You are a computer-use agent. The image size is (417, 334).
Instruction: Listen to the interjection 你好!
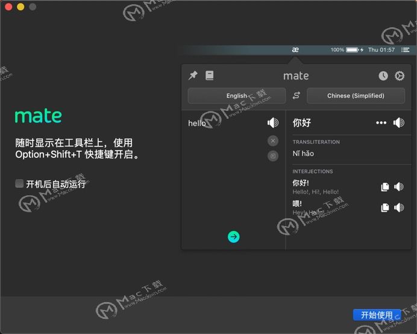(x=399, y=187)
